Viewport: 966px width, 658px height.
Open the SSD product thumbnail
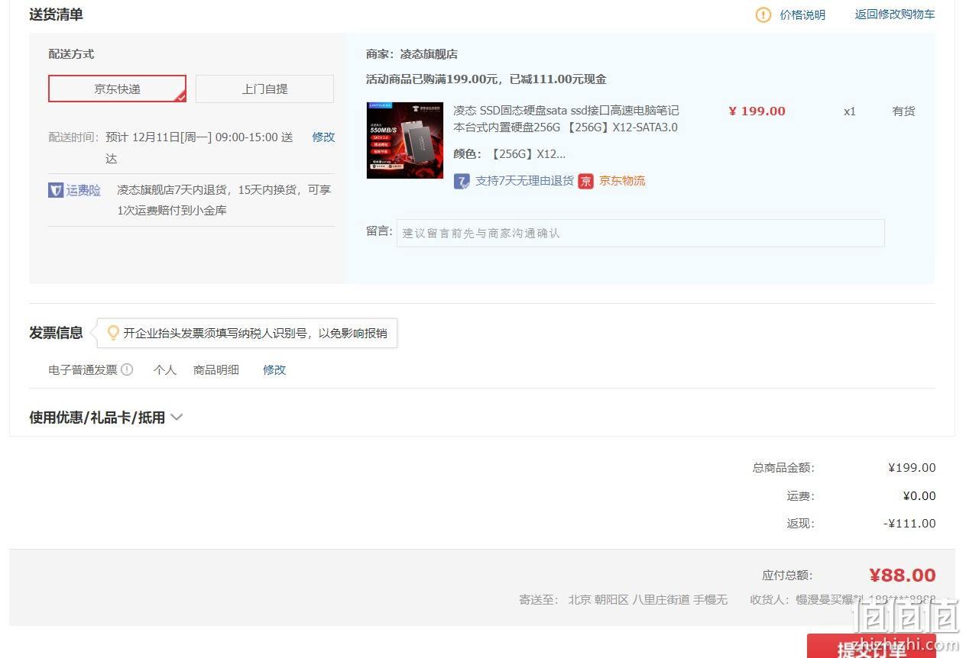[x=405, y=140]
